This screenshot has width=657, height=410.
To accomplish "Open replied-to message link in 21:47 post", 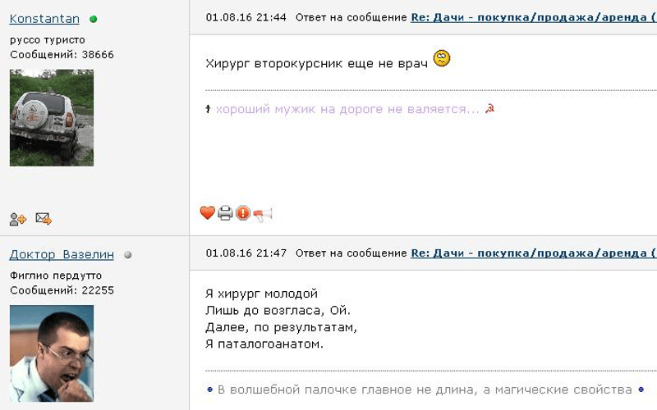I will 533,253.
